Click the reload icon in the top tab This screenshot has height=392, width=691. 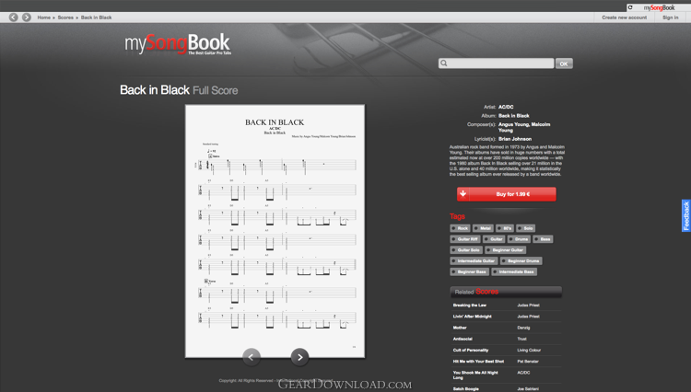pos(630,7)
